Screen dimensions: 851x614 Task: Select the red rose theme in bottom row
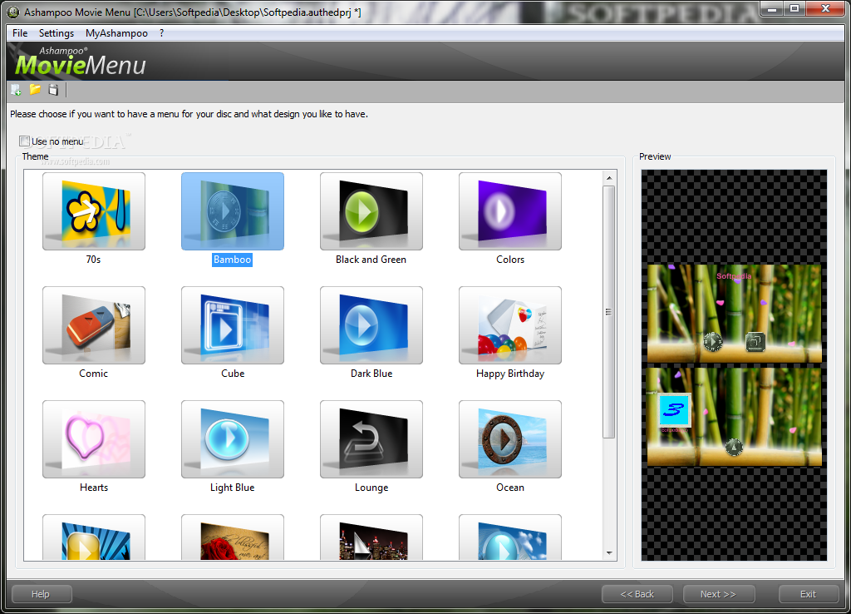233,537
